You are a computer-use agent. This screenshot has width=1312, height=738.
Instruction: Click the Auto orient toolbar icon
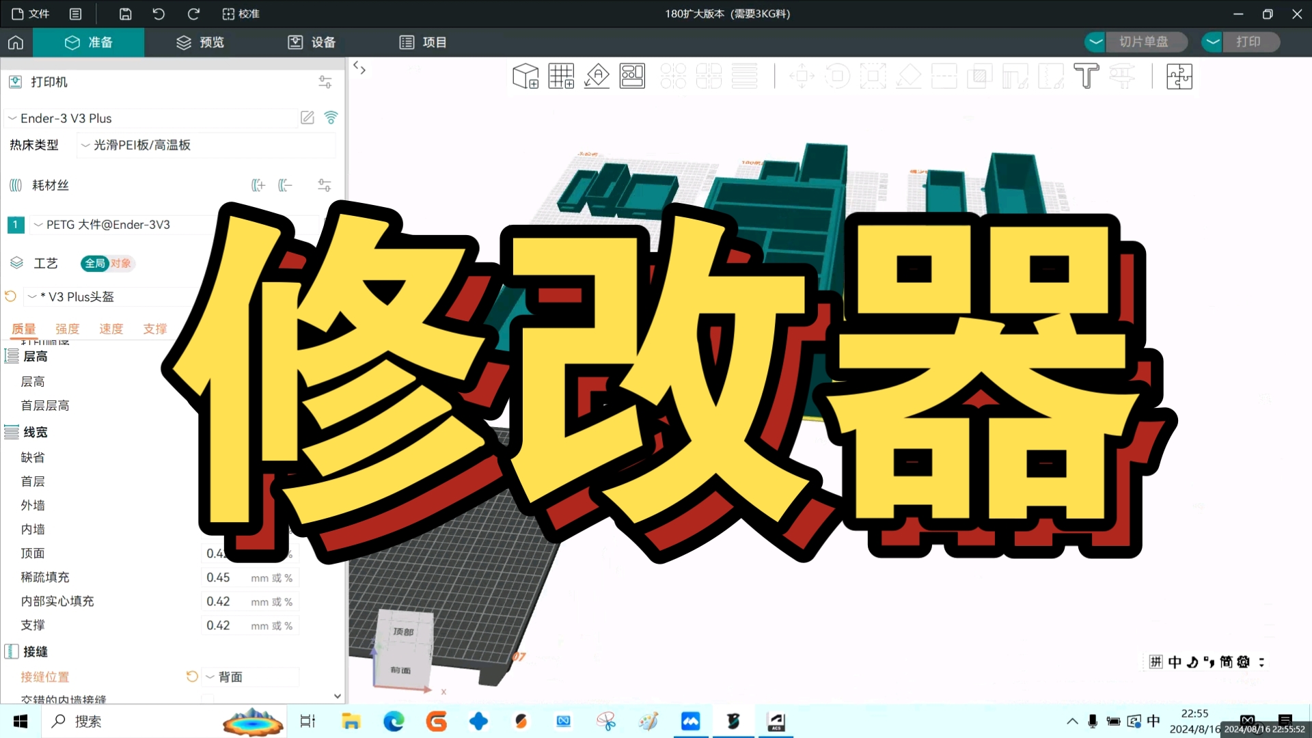[x=597, y=76]
